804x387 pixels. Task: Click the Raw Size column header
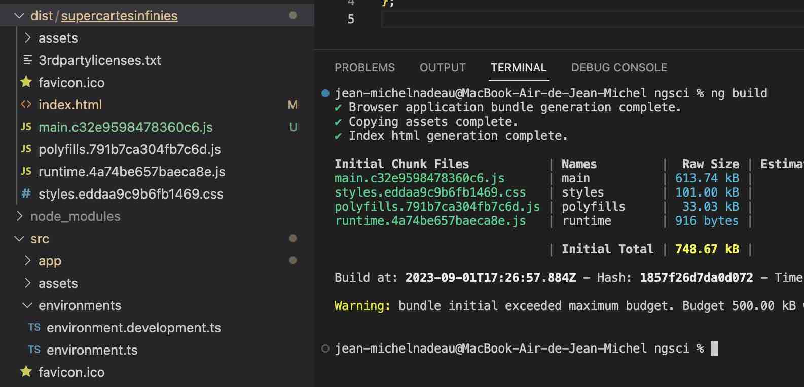[x=710, y=164]
